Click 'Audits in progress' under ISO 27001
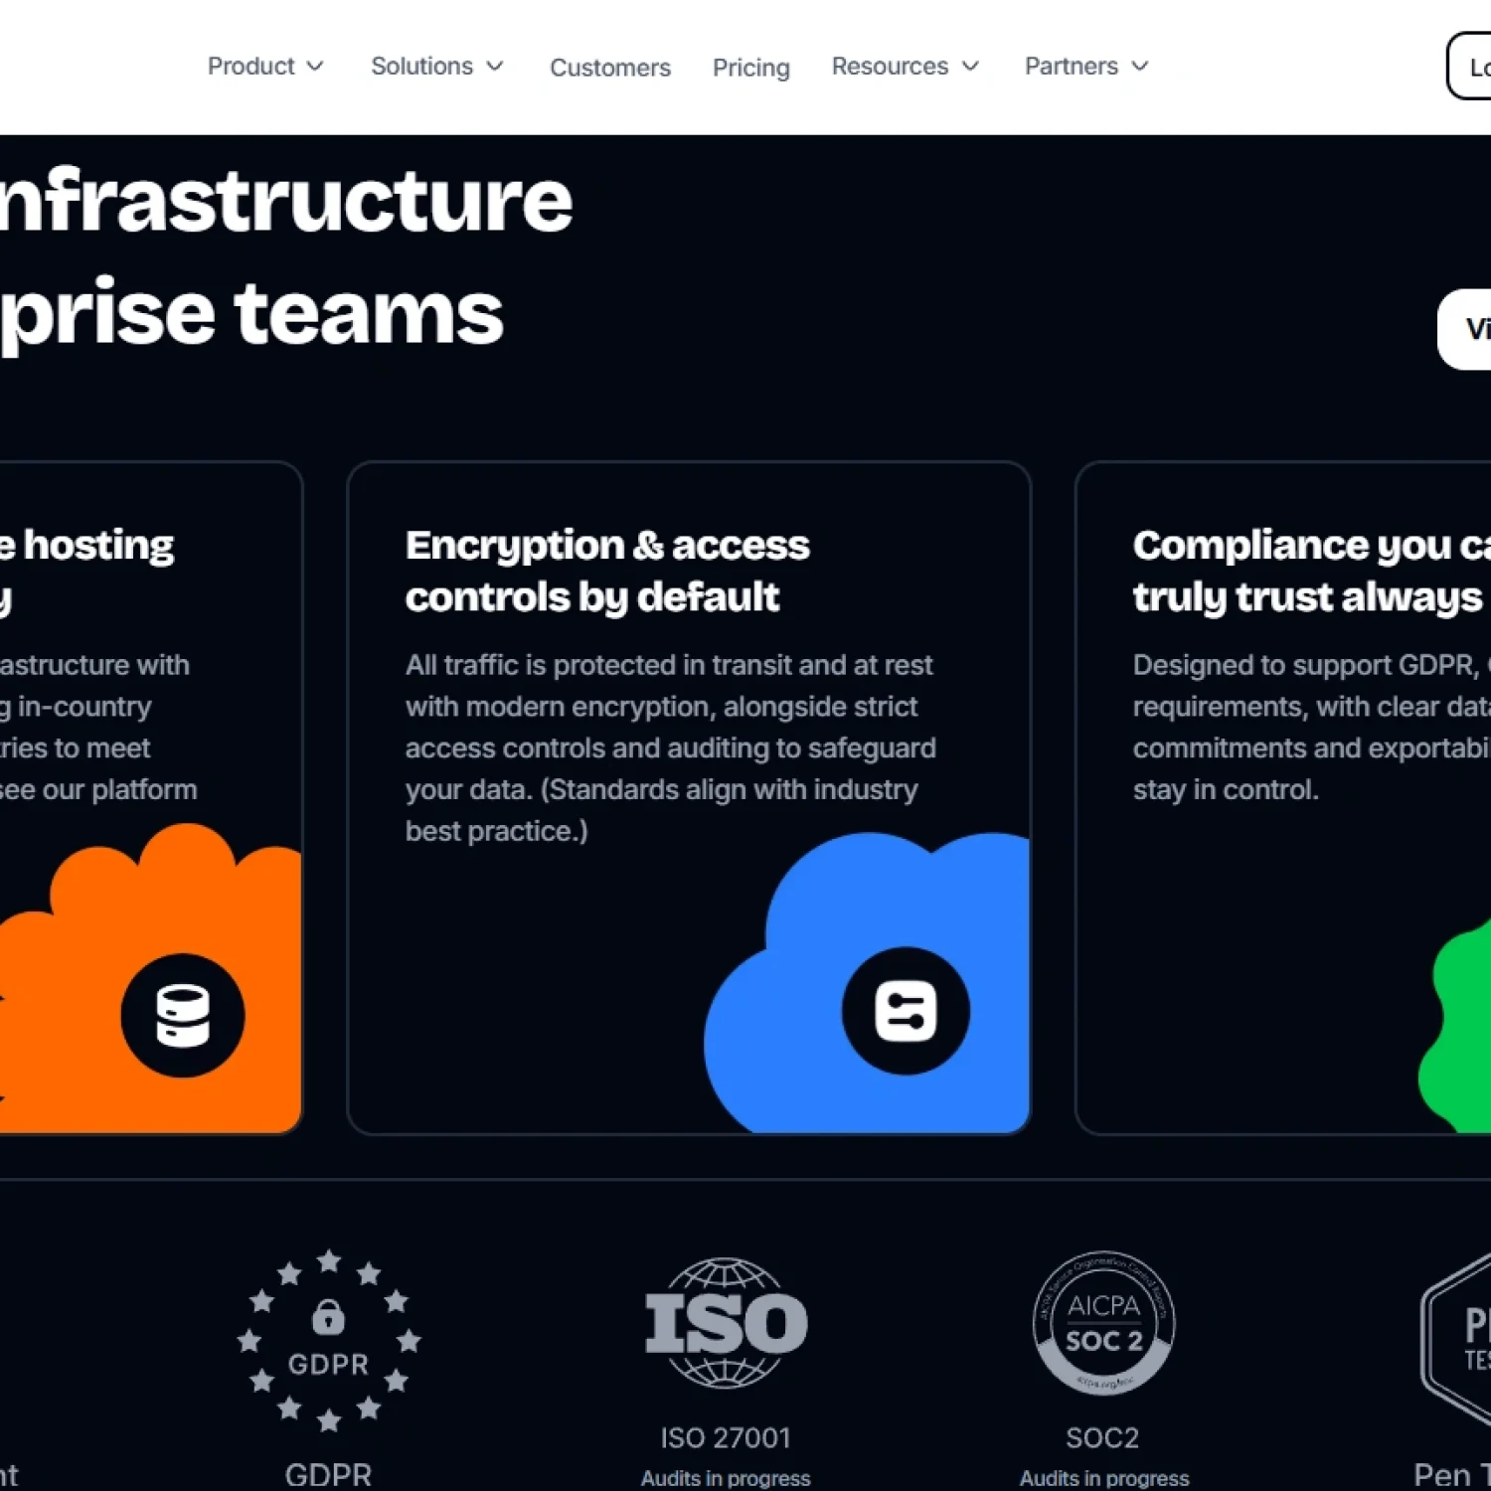 (726, 1478)
